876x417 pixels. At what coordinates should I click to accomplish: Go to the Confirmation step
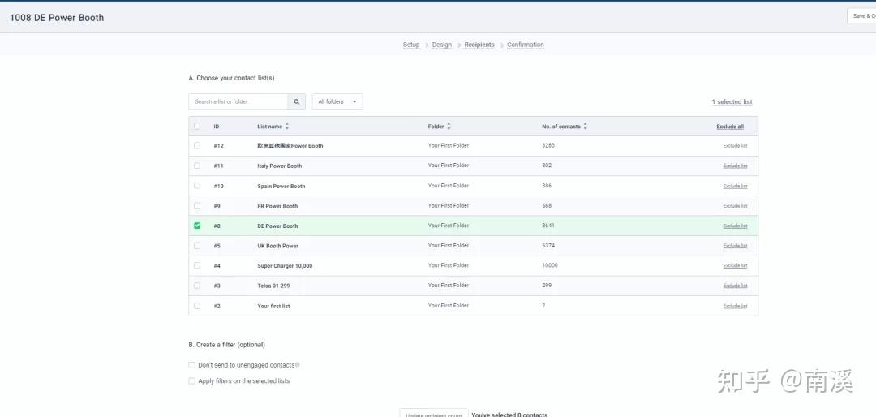(525, 45)
